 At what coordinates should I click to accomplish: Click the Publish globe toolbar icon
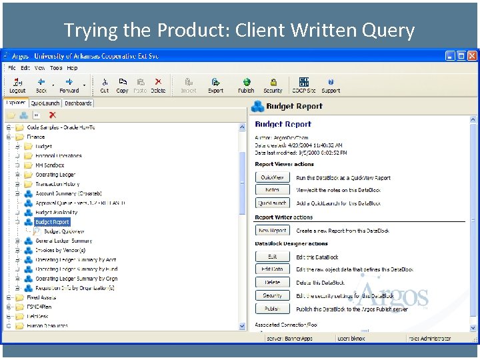click(247, 82)
